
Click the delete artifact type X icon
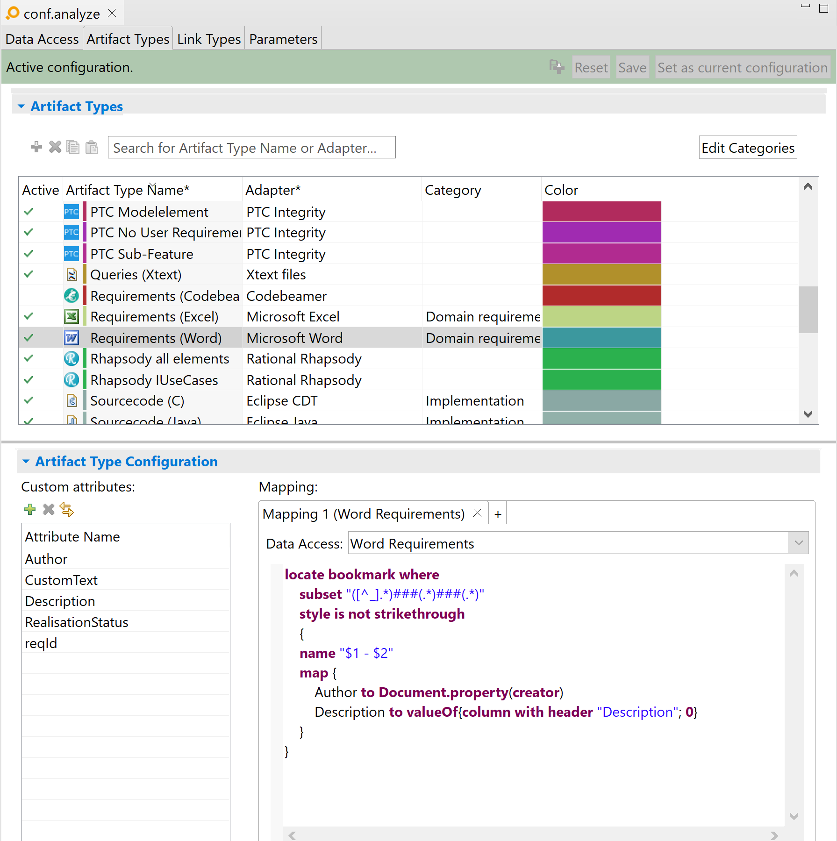(x=55, y=147)
